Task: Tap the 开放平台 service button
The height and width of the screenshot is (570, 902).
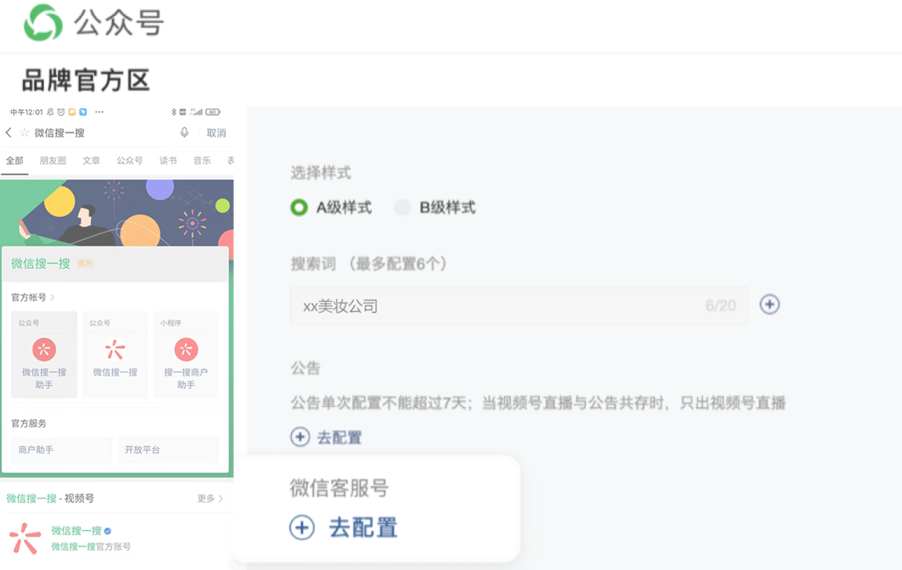Action: 169,450
